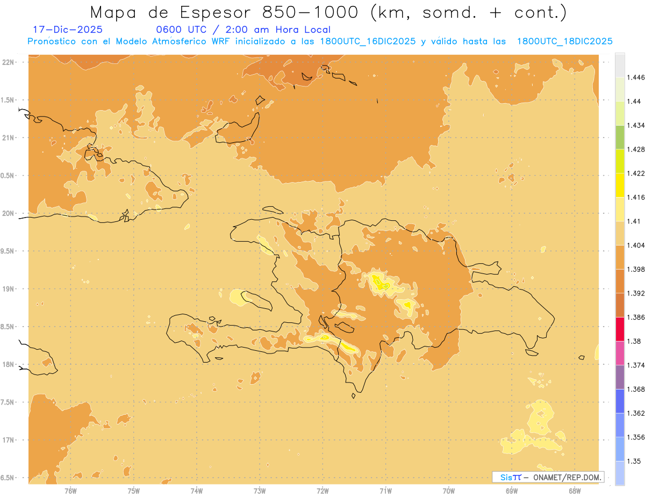
Task: Click the legend value '1.386'
Action: tap(635, 317)
